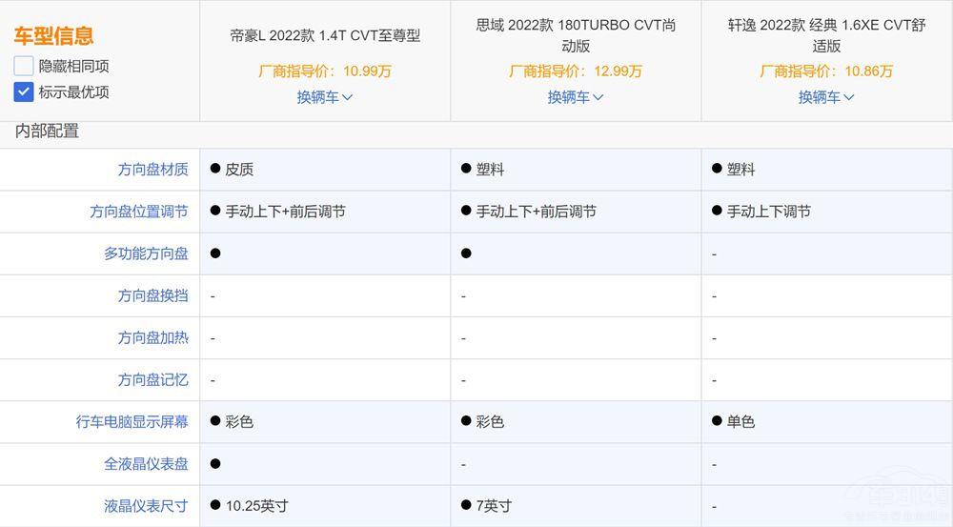This screenshot has height=527, width=953.
Task: Open 换辆车 dropdown under 轩逸 2022款
Action: tap(826, 96)
